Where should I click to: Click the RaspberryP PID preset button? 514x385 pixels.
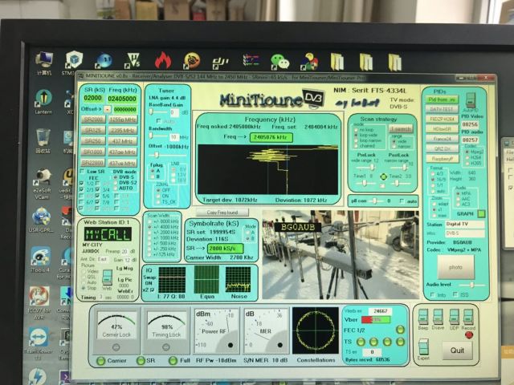click(442, 159)
